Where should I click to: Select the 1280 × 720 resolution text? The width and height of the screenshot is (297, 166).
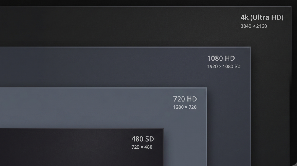tap(185, 107)
